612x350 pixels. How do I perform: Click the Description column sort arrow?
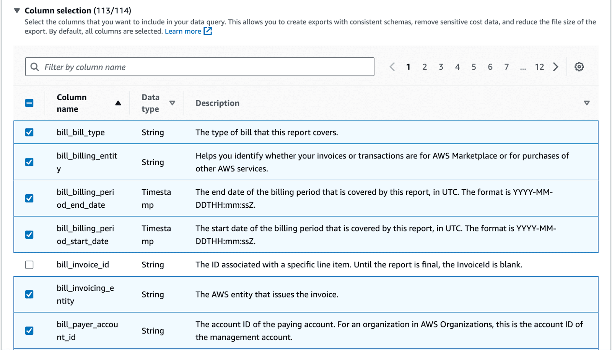click(x=586, y=103)
